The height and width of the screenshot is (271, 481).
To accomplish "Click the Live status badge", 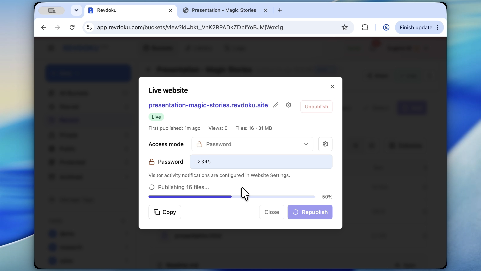I will point(156,117).
